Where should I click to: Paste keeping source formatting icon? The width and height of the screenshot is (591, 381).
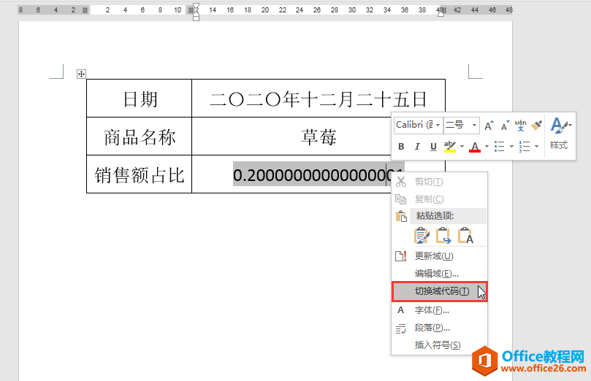tap(422, 236)
